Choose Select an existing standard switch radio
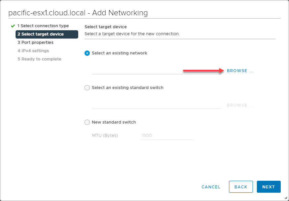This screenshot has width=289, height=201. coord(87,88)
